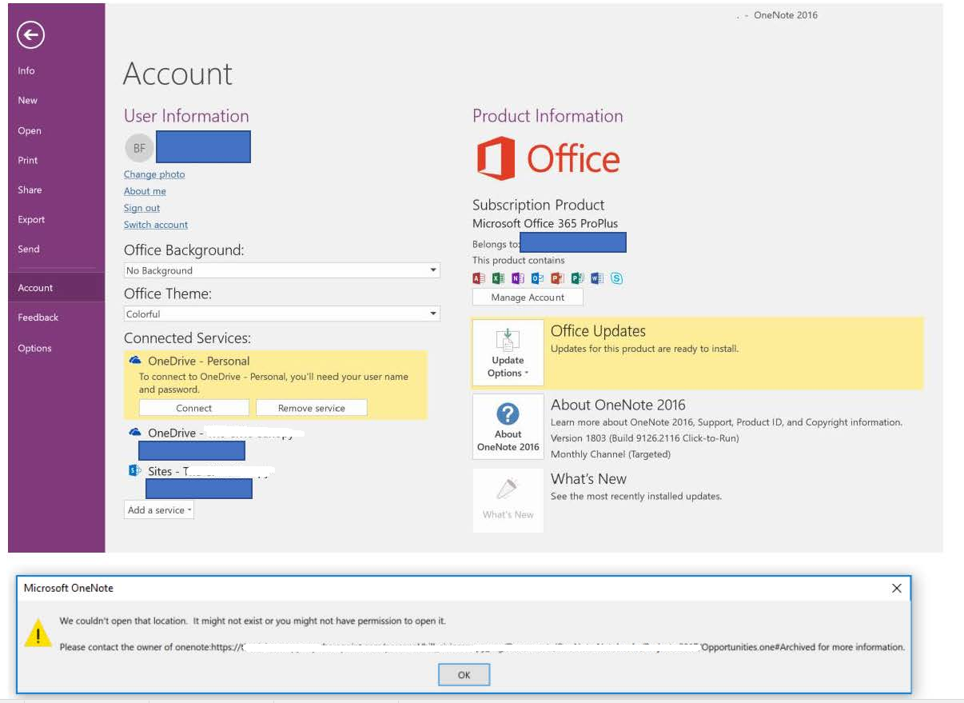The height and width of the screenshot is (703, 964).
Task: Click the OneDrive - Personal cloud icon
Action: [135, 361]
